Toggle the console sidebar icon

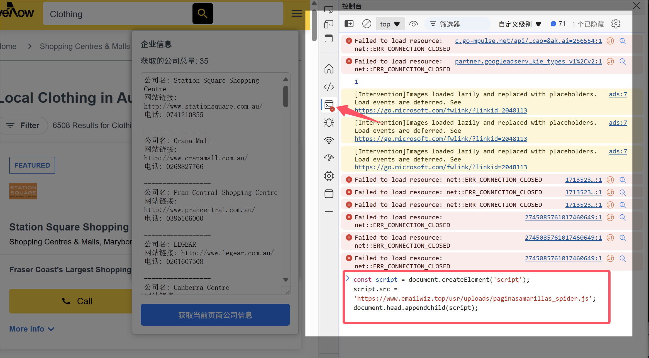pos(349,24)
